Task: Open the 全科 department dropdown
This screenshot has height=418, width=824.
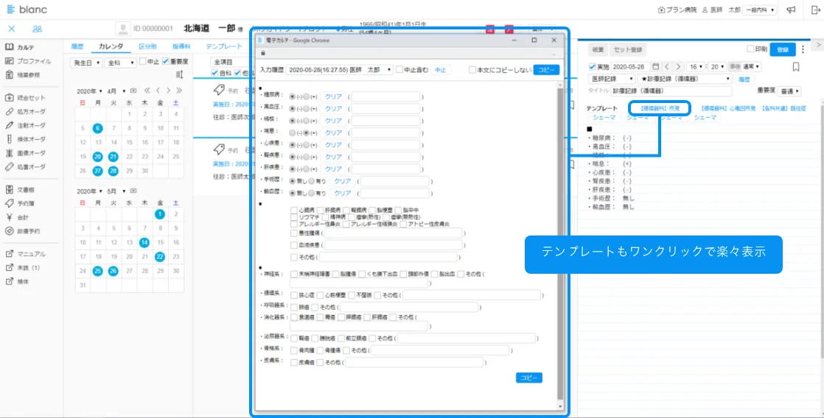Action: (x=119, y=62)
